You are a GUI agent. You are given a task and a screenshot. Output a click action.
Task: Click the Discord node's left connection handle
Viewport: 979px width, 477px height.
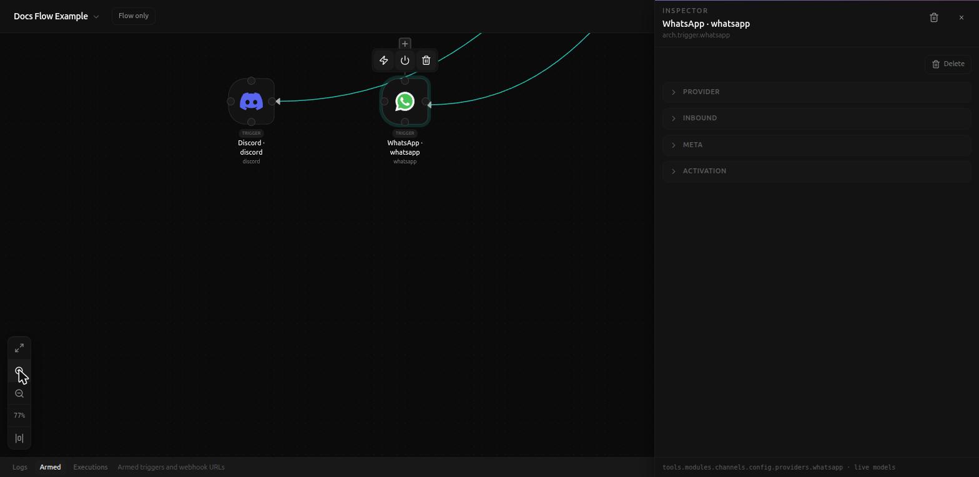tap(231, 101)
